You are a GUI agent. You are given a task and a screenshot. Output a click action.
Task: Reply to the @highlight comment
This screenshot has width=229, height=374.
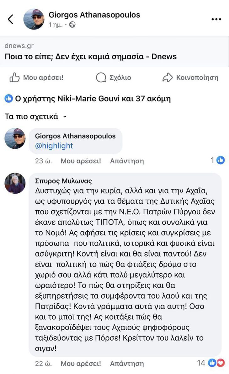127,161
